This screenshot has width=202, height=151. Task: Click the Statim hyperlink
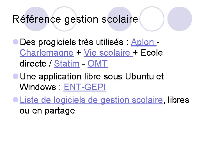pyautogui.click(x=67, y=63)
